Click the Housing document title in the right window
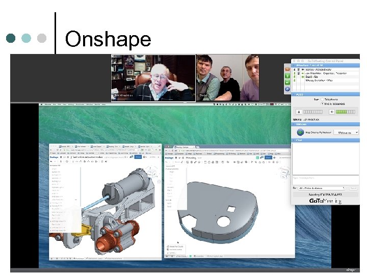 pyautogui.click(x=191, y=158)
